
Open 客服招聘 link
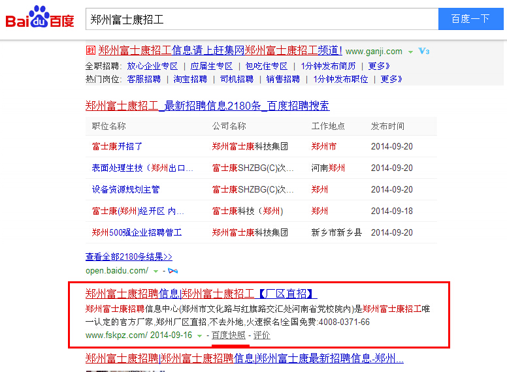[144, 79]
